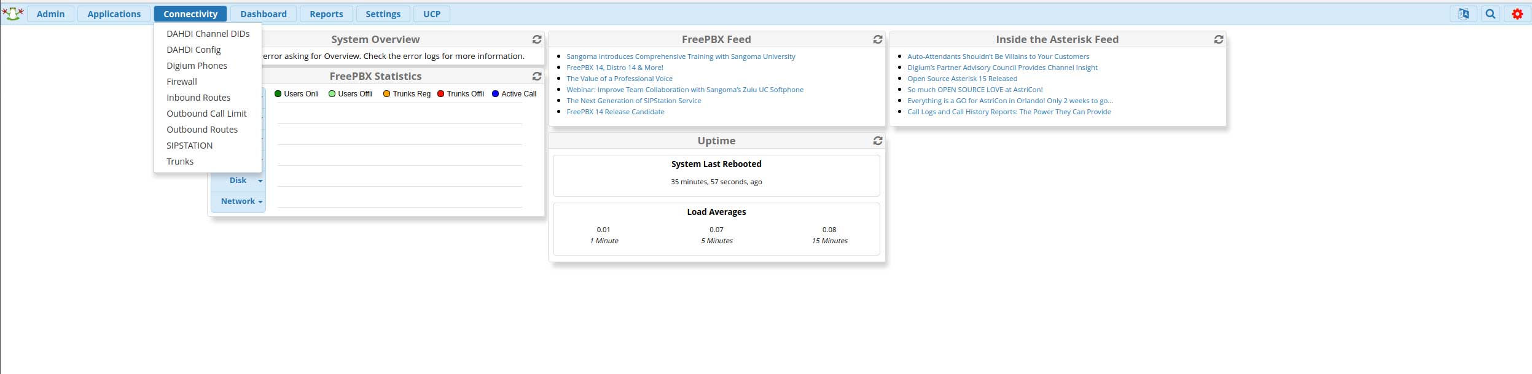1532x374 pixels.
Task: Open FreePBX 14 Release Candidate link
Action: [615, 112]
